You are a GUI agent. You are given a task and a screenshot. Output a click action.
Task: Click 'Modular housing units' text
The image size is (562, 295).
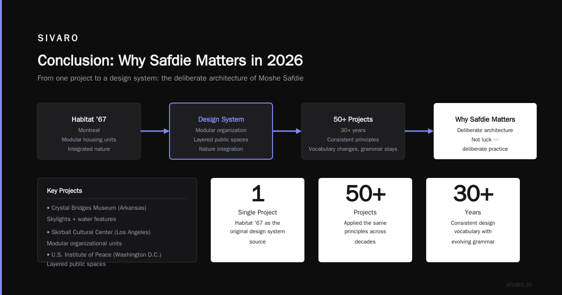89,140
